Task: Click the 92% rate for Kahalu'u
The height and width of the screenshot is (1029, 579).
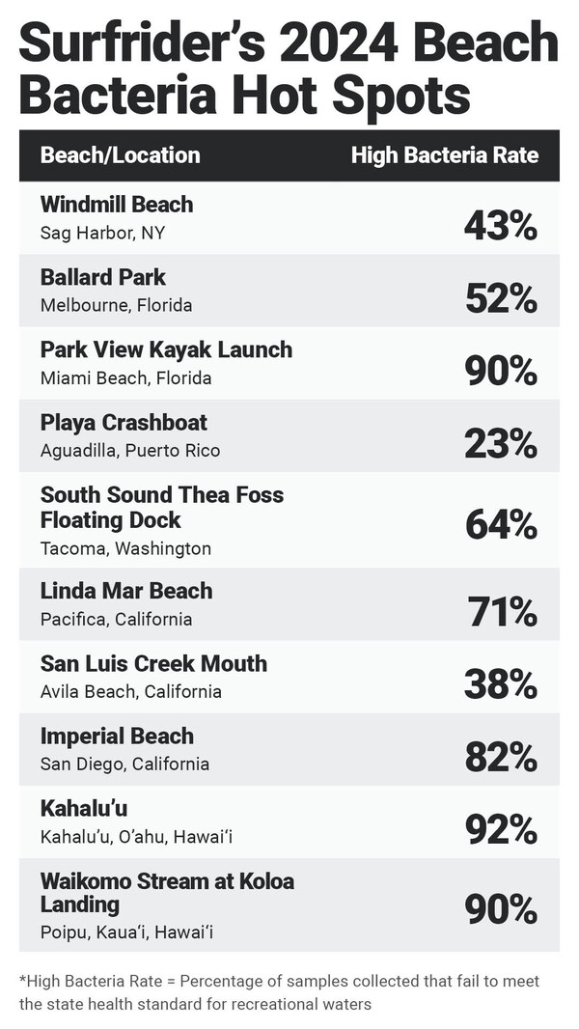Action: [500, 830]
